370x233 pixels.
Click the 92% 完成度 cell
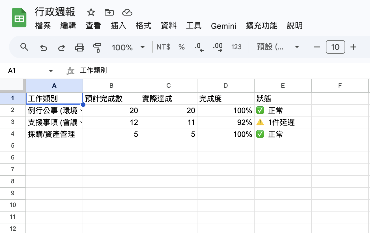225,122
